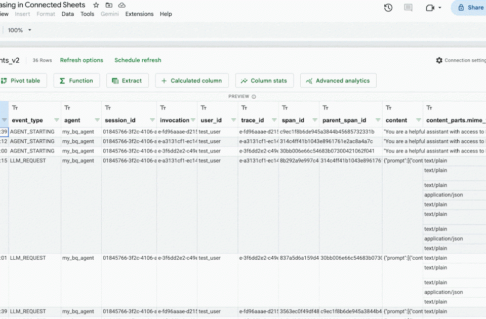Click the move to folder icon

coord(109,5)
